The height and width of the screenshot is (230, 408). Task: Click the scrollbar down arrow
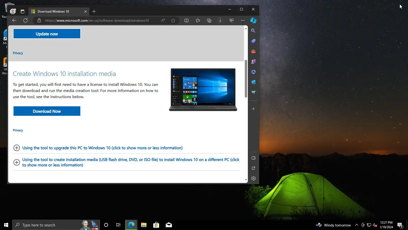point(246,180)
